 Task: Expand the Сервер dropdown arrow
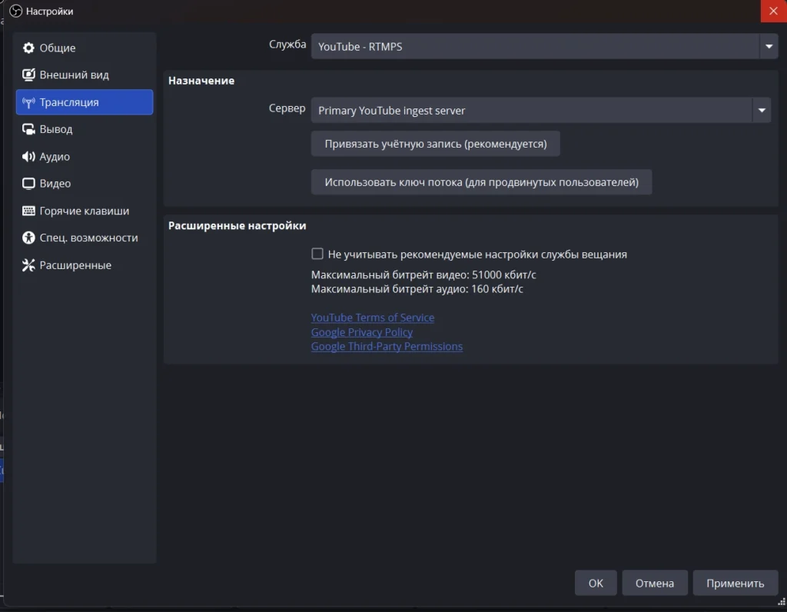coord(761,111)
